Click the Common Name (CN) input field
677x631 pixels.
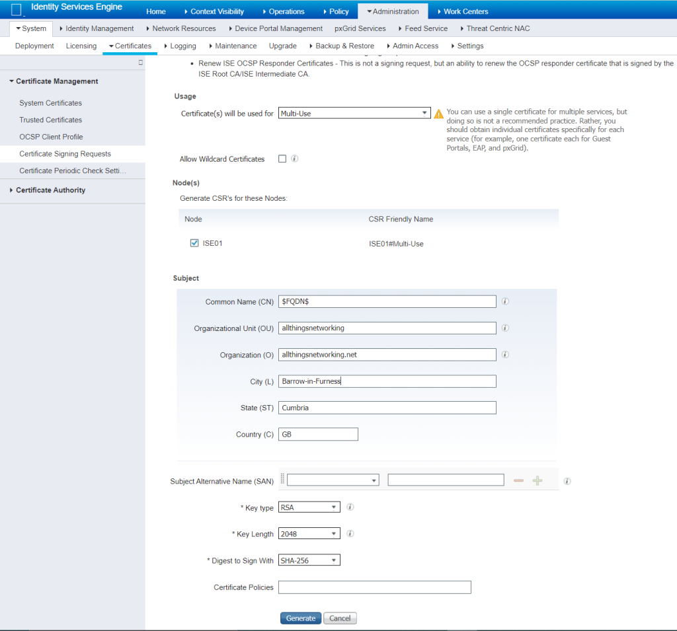[387, 301]
